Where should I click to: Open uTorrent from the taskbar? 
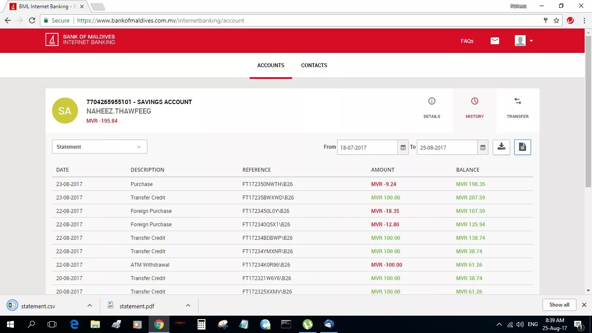coord(308,324)
